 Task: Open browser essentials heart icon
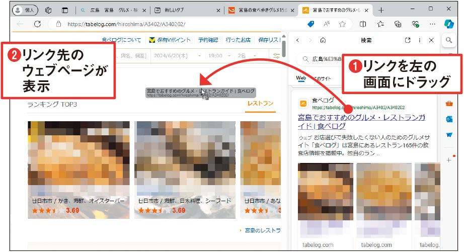[x=416, y=24]
